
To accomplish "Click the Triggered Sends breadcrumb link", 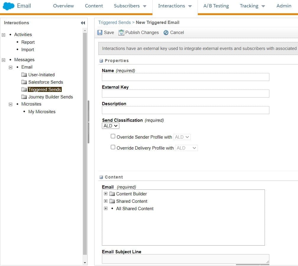I will tap(114, 22).
